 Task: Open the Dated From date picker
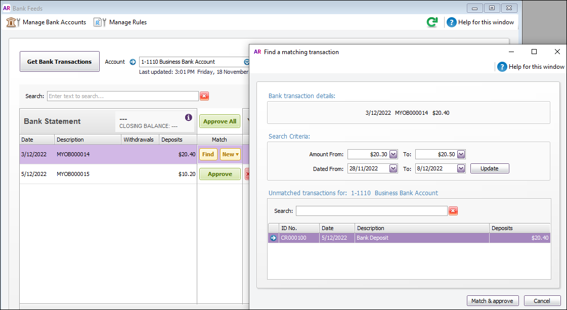(x=394, y=168)
